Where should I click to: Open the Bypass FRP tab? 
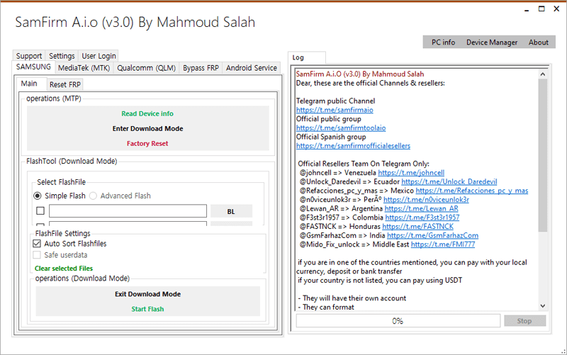201,68
